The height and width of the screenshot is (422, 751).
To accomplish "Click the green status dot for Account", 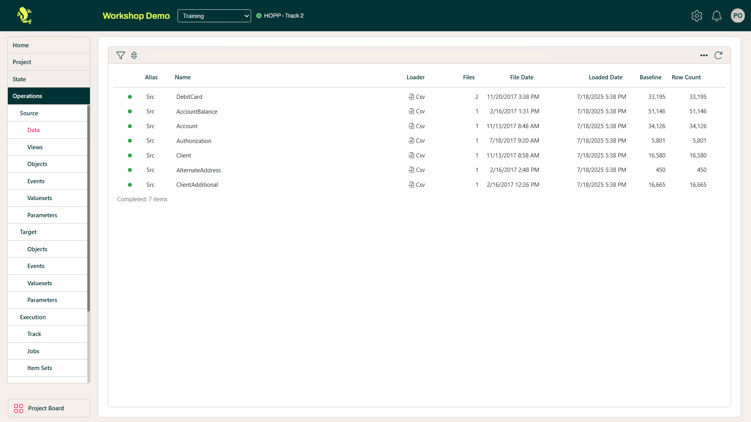I will 130,126.
